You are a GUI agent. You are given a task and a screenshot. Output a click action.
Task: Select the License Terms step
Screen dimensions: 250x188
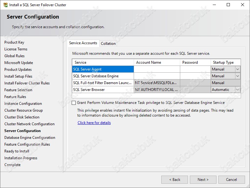(x=16, y=49)
